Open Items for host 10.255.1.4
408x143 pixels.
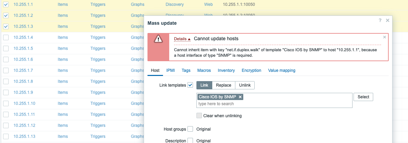click(x=63, y=37)
